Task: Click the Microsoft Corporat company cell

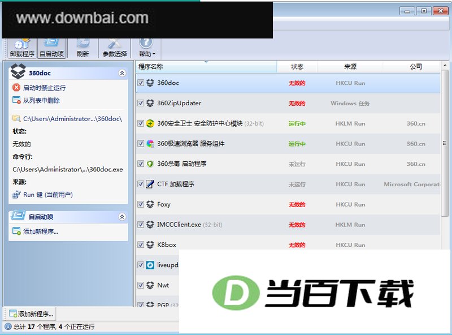Action: 412,184
